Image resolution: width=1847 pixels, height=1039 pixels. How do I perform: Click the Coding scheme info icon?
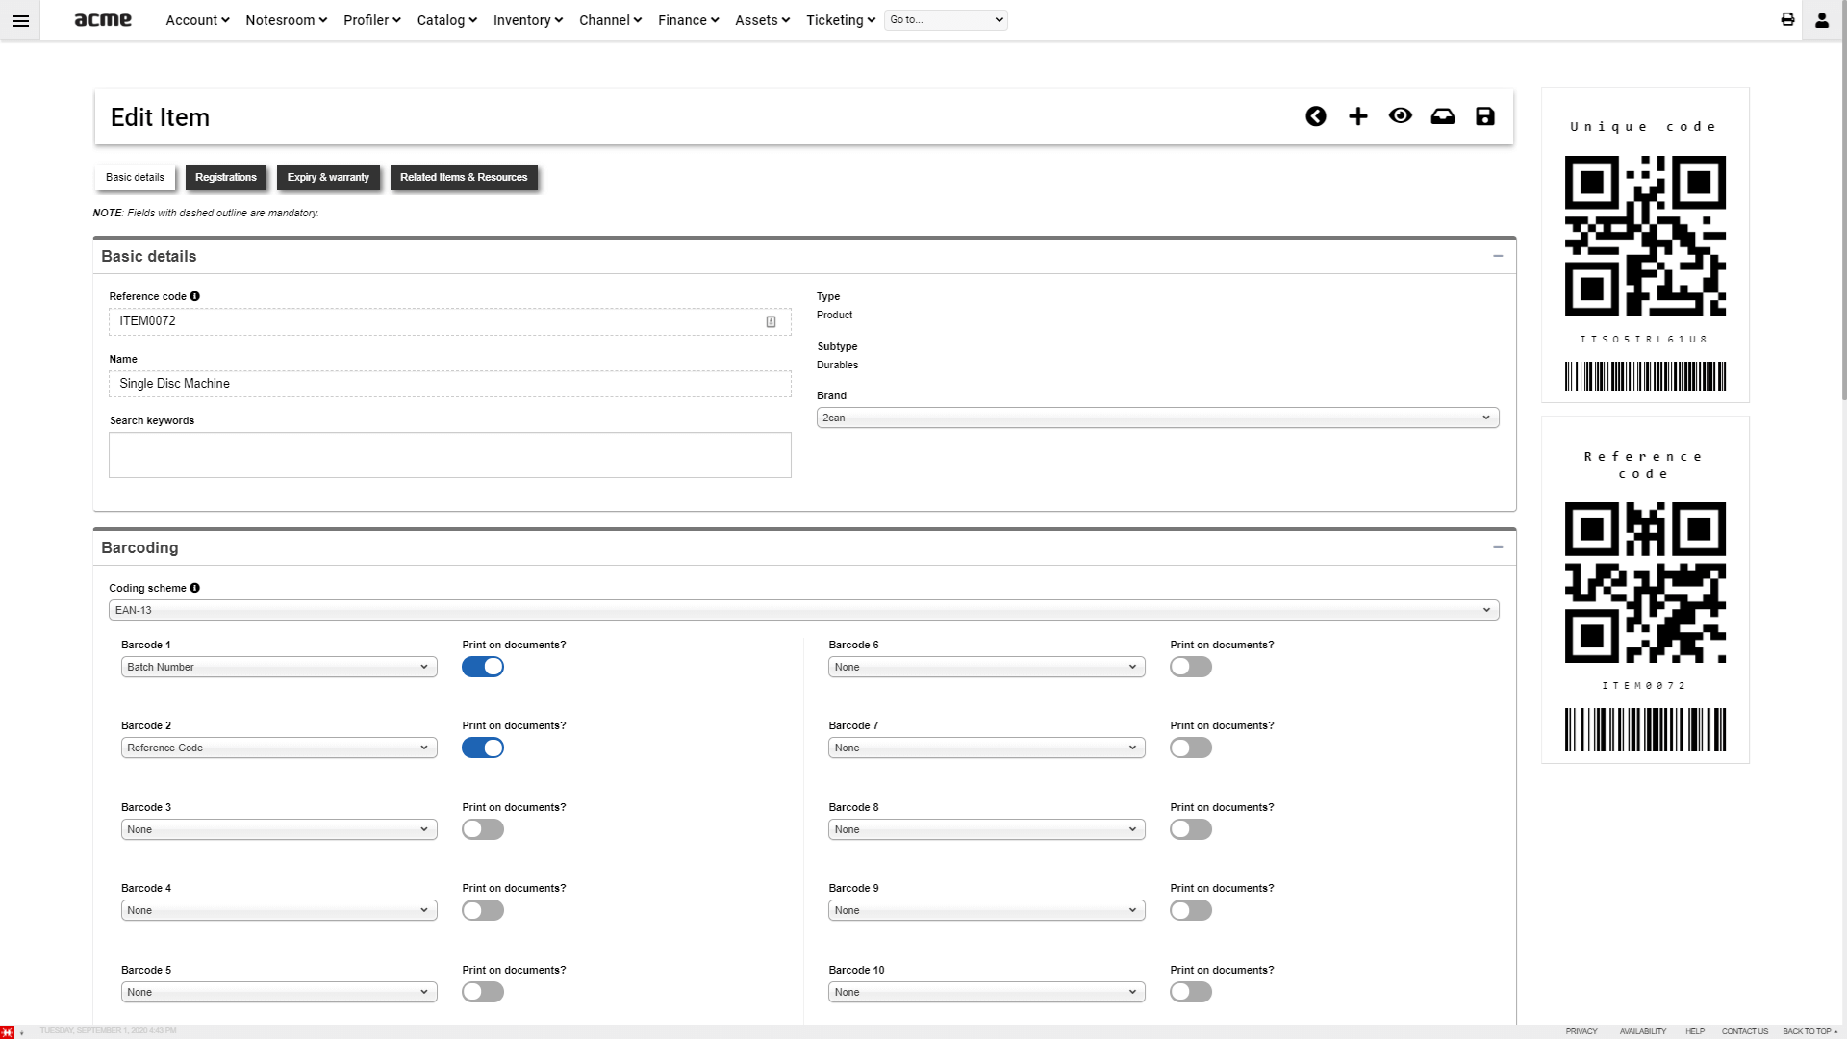[x=195, y=588]
